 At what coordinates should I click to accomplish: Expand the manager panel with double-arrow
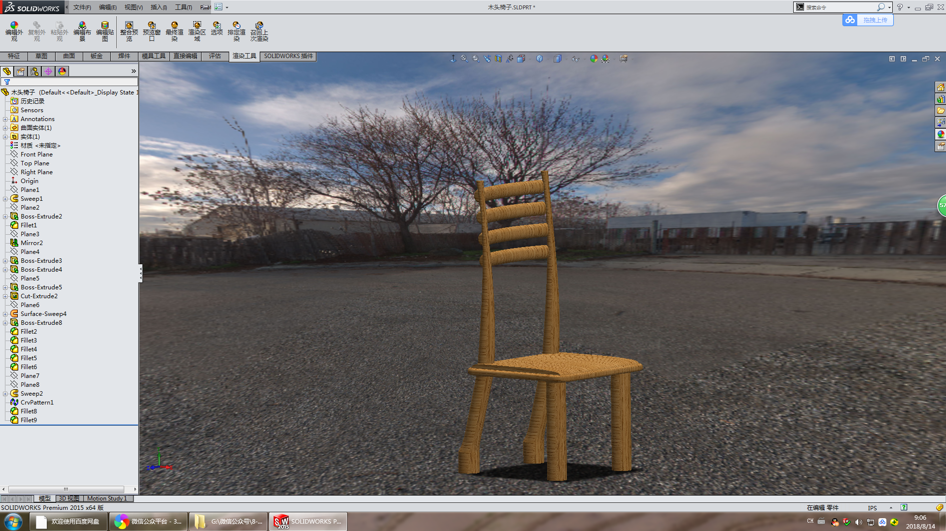(x=134, y=71)
